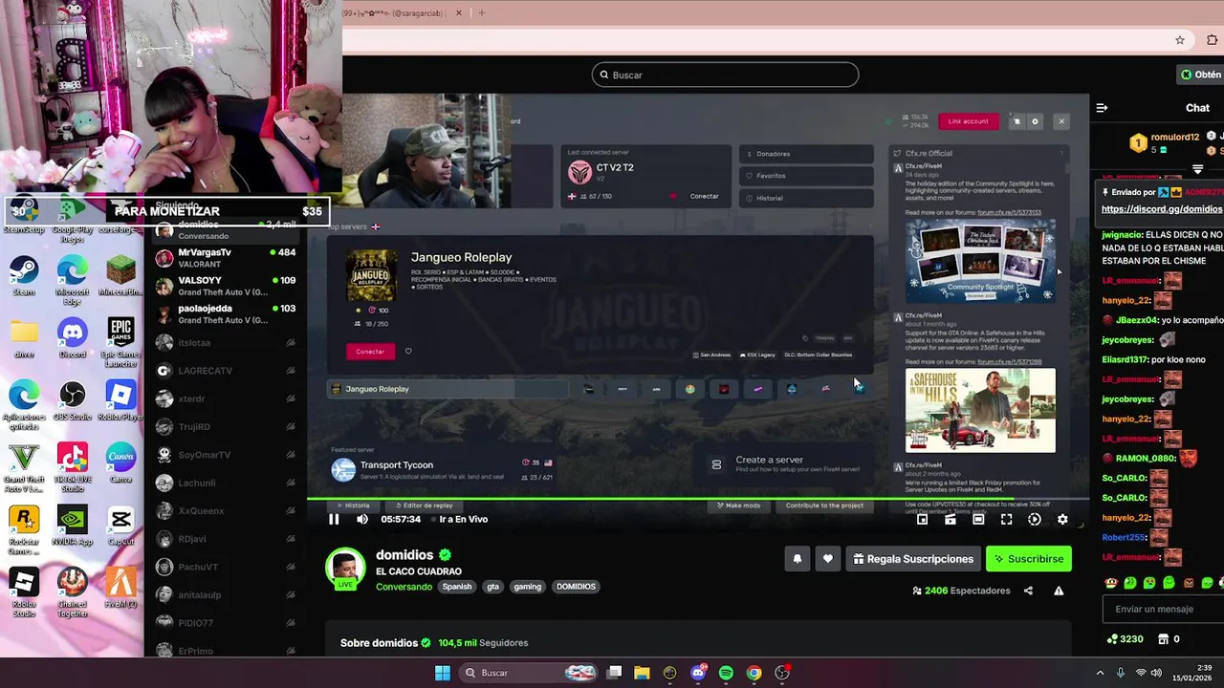
Task: Open Windows Start menu
Action: (x=442, y=673)
